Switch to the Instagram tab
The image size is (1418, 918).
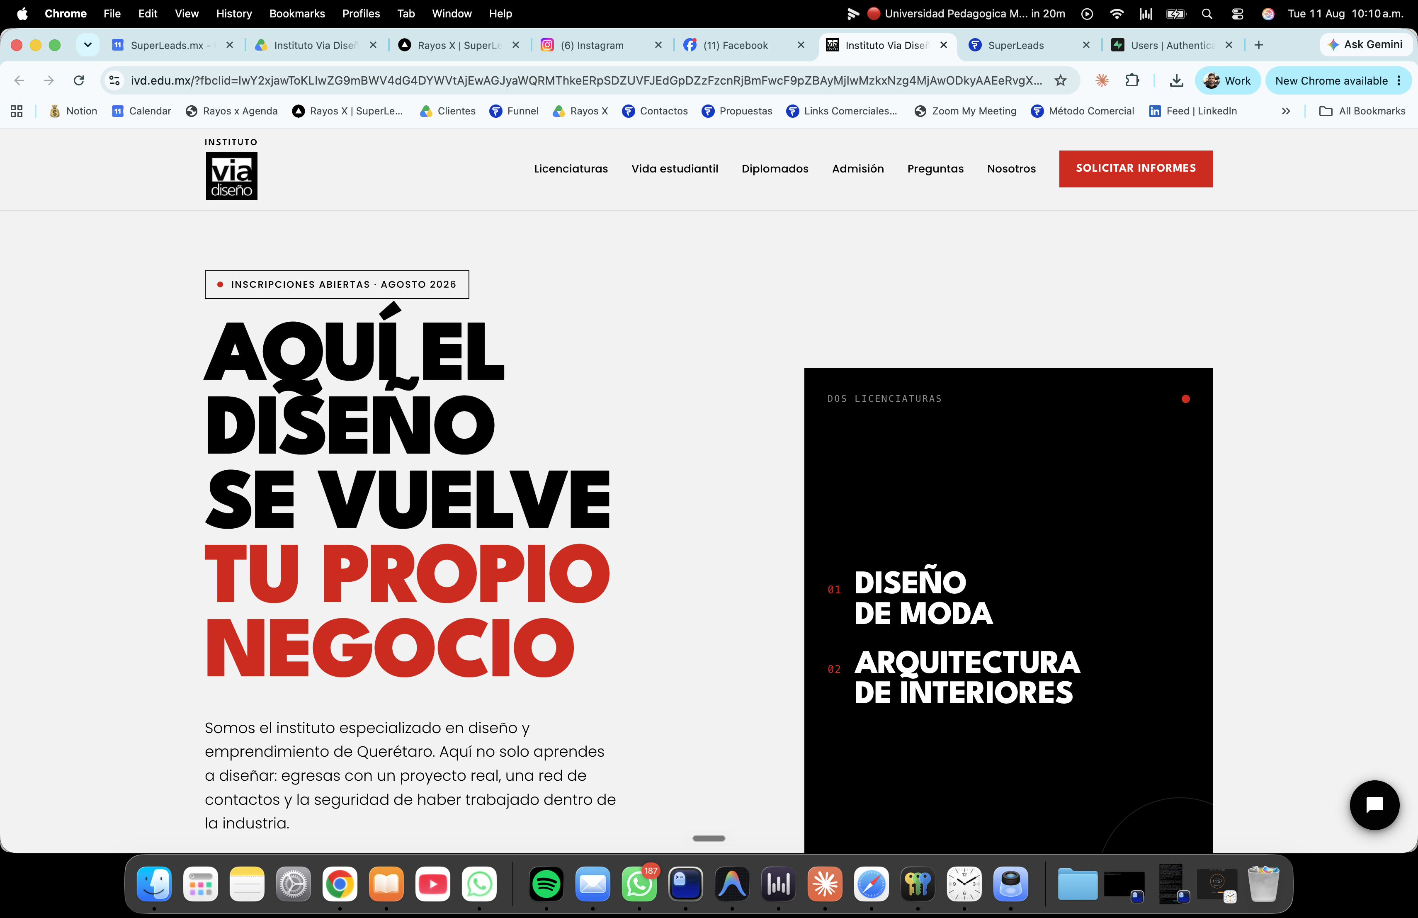[x=600, y=45]
